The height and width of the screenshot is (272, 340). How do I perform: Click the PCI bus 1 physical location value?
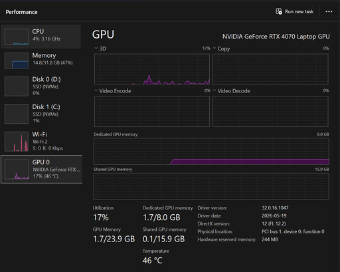(x=293, y=231)
